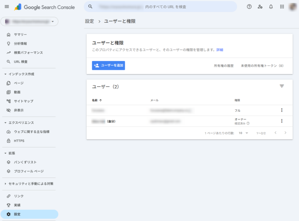Open 所有権の履歴
This screenshot has height=221, width=299.
click(x=224, y=66)
